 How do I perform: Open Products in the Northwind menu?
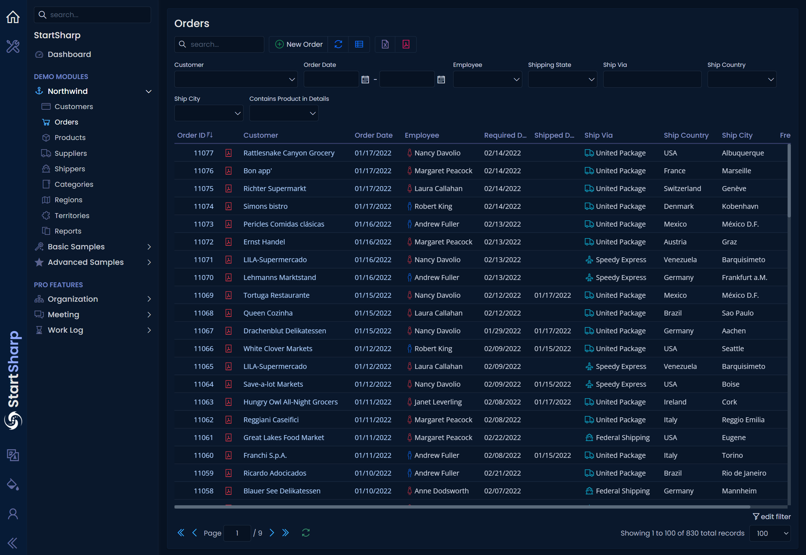(70, 137)
